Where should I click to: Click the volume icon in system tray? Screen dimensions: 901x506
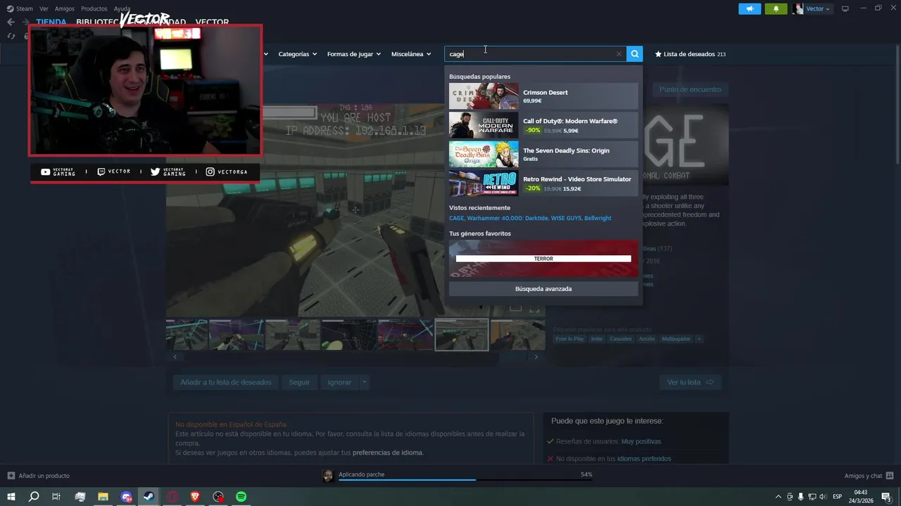(822, 497)
